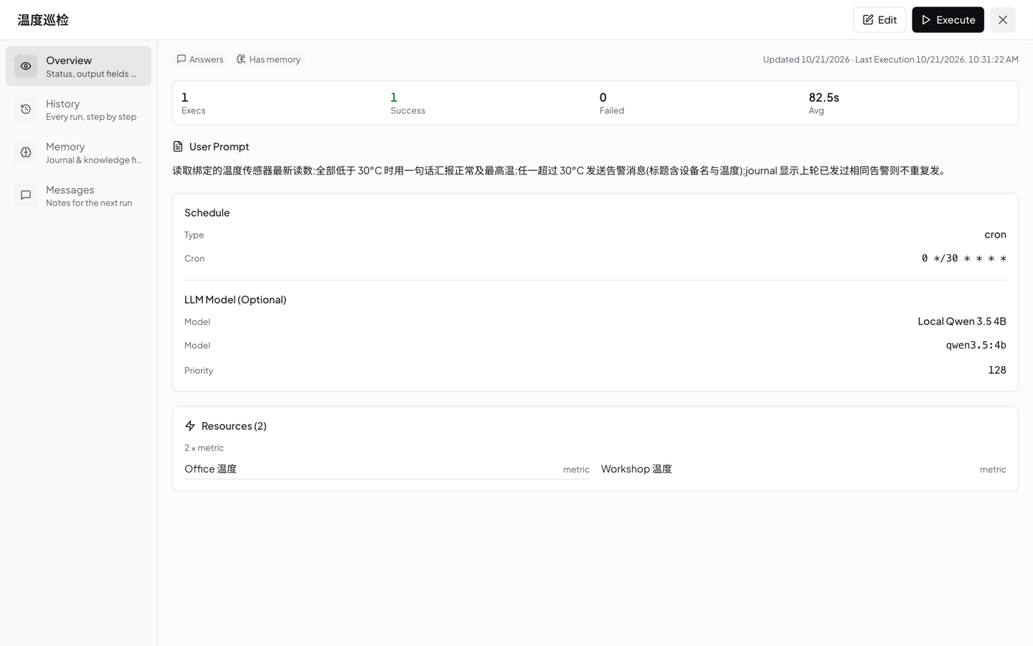
Task: Click the Schedule section heading
Action: click(207, 212)
